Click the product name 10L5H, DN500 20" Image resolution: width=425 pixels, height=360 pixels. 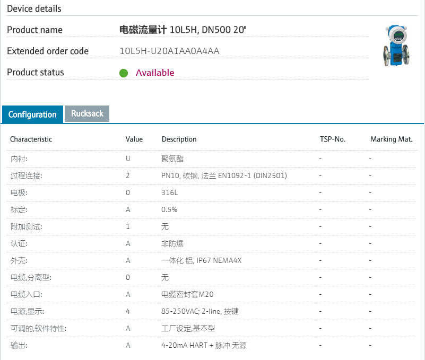(x=183, y=30)
